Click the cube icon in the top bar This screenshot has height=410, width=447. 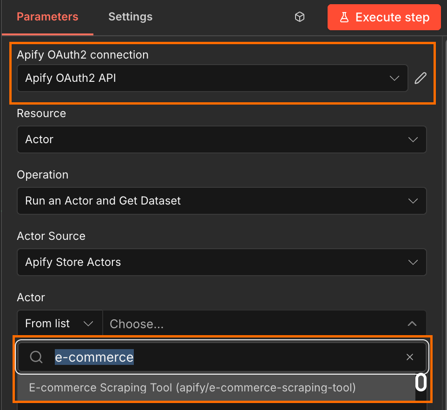[299, 17]
